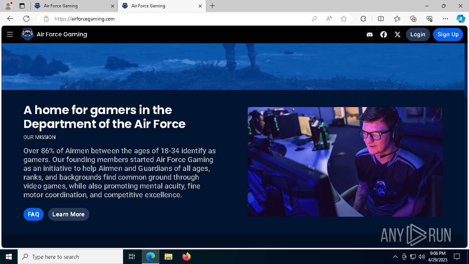Click the 'A home for gamers' heading

coord(104,117)
